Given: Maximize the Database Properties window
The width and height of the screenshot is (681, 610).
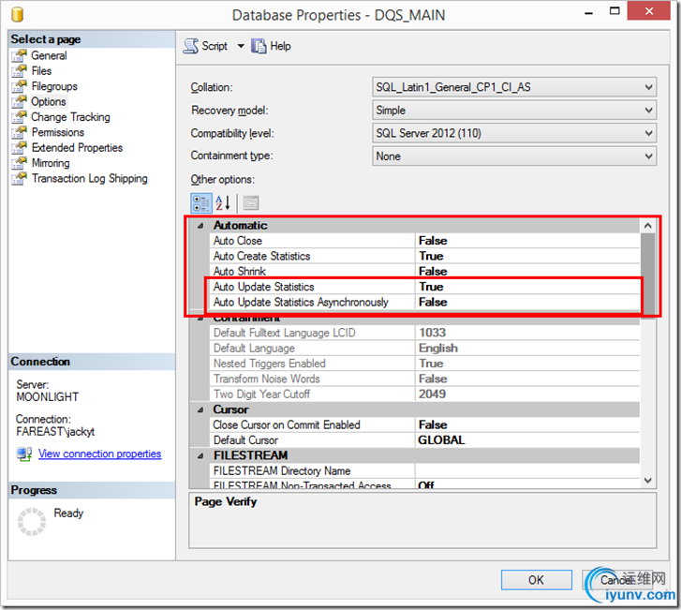Looking at the screenshot, I should pyautogui.click(x=614, y=12).
